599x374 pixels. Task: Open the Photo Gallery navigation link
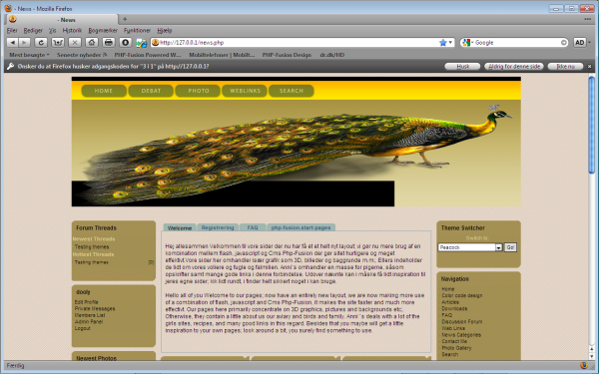[x=456, y=348]
